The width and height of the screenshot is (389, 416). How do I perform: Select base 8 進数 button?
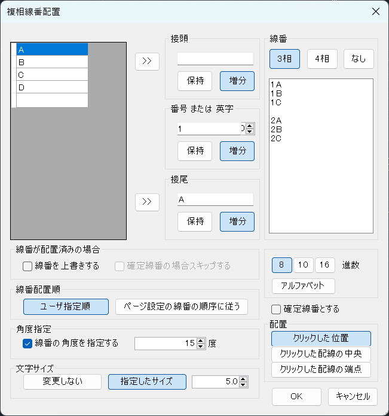[282, 265]
